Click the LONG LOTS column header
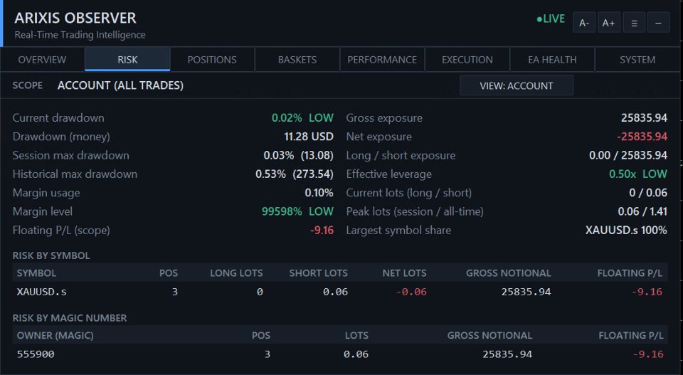 point(236,273)
